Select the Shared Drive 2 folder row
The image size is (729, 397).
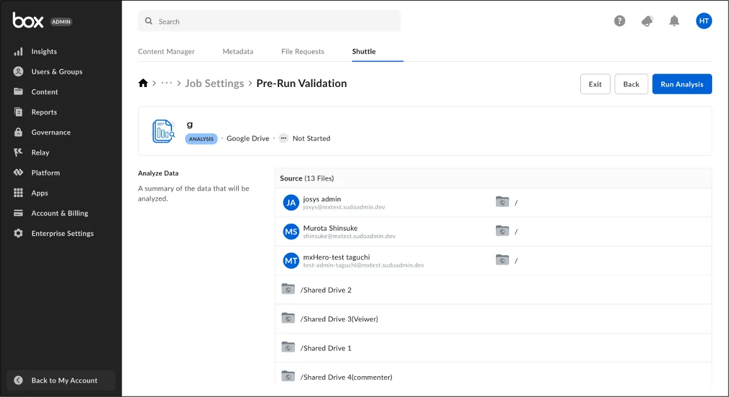click(x=326, y=290)
